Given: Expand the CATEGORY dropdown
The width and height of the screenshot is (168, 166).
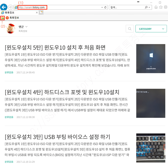Looking at the screenshot, I should (151, 29).
